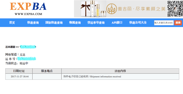This screenshot has width=183, height=94.
Task: Open 快递查询 in the navigation bar
Action: (x=33, y=23)
